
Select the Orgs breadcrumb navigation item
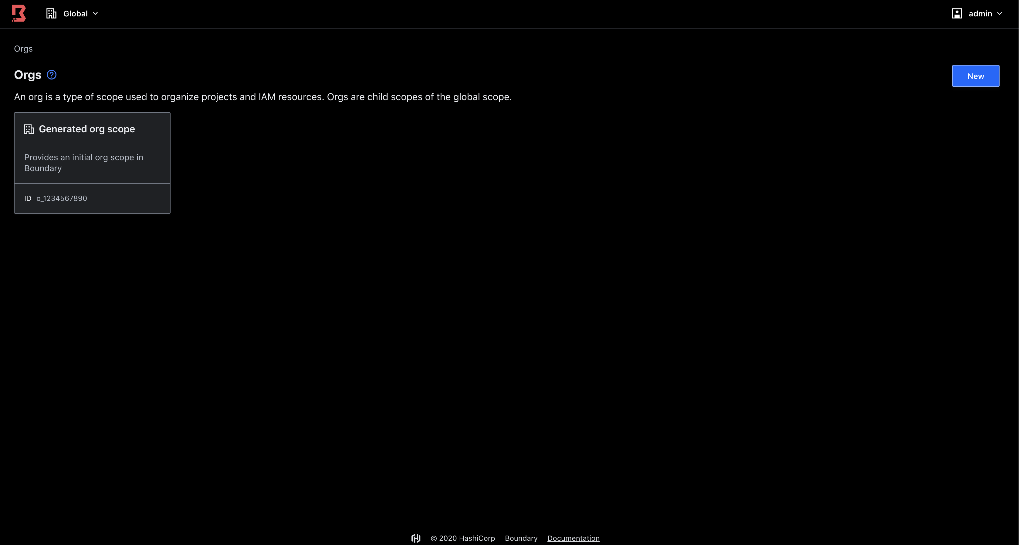(23, 48)
